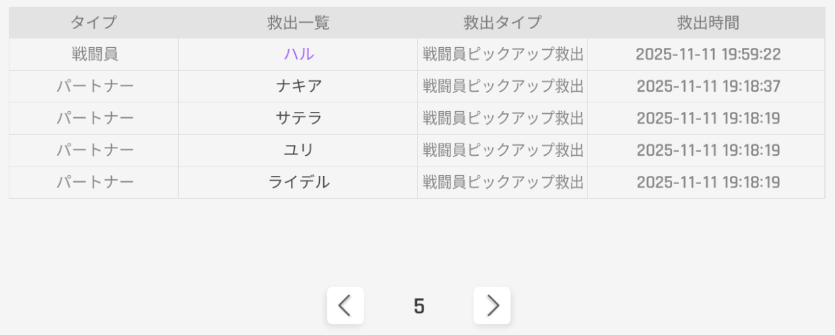Image resolution: width=835 pixels, height=335 pixels.
Task: Click パートナー type in ライデル row
Action: click(x=94, y=182)
